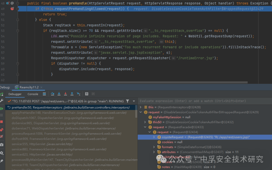
Task: Expand the 'this' variable node
Action: 141,107
